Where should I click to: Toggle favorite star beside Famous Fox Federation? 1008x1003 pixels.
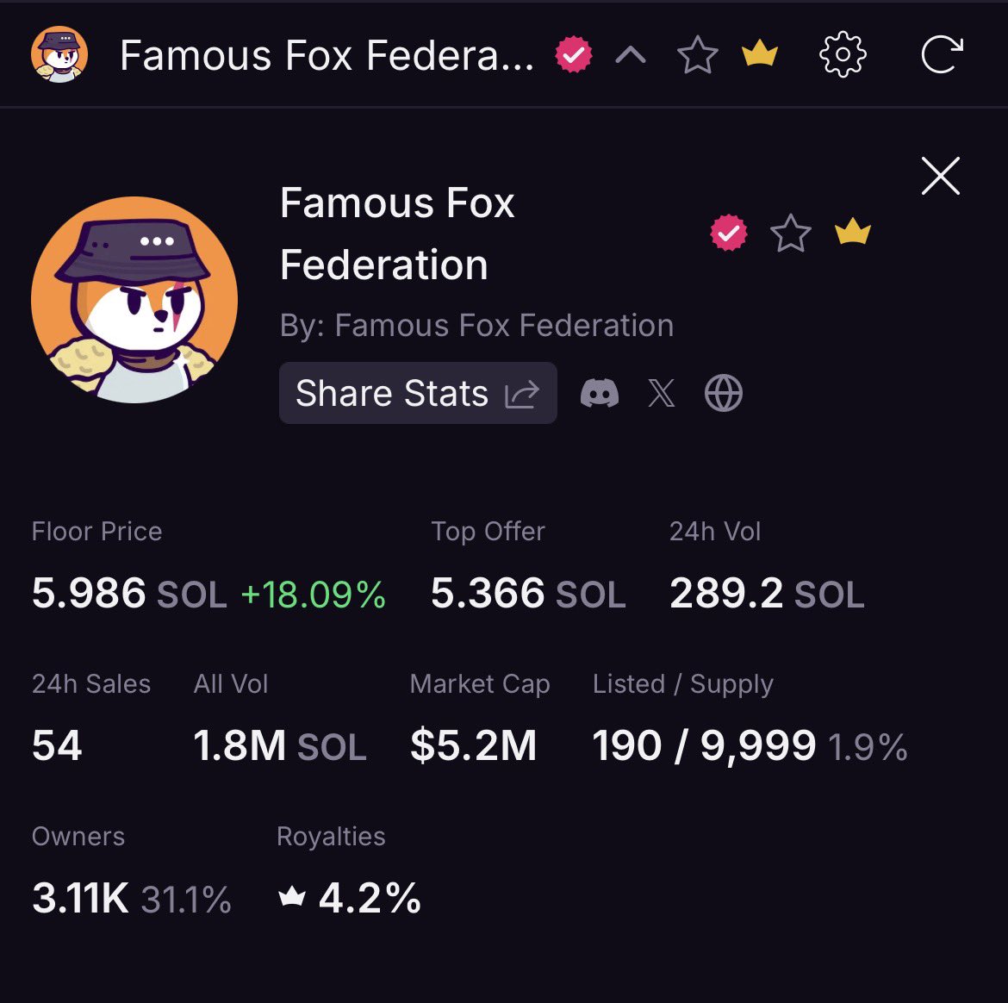point(791,234)
